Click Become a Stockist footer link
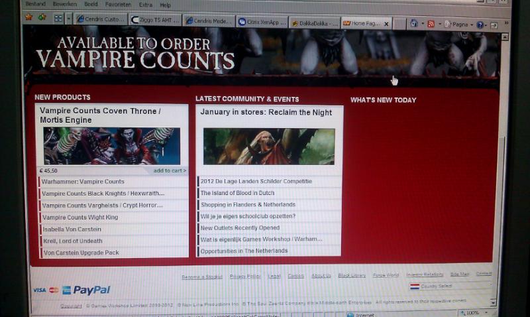 click(x=202, y=277)
